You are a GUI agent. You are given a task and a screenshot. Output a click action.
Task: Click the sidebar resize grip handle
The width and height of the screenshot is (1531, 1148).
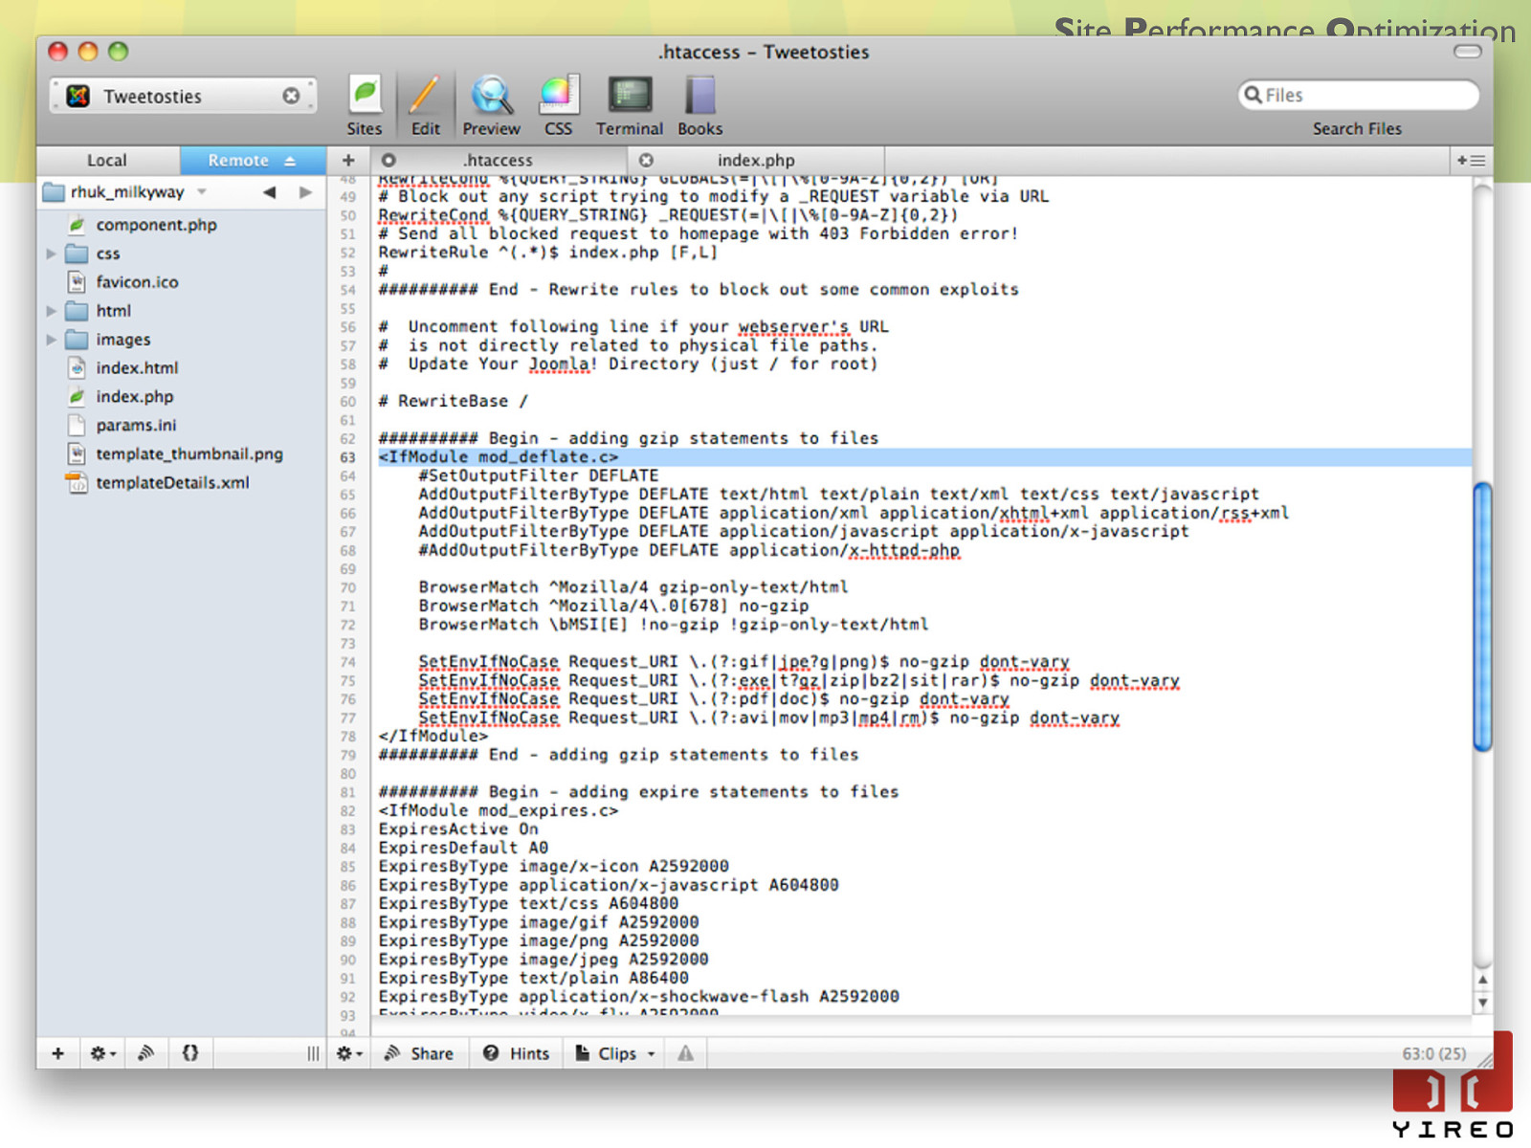(313, 1053)
